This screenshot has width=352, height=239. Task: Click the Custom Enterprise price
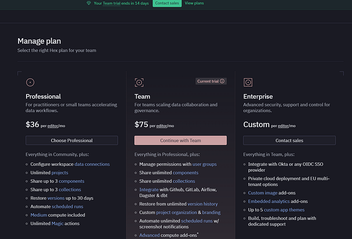(256, 124)
